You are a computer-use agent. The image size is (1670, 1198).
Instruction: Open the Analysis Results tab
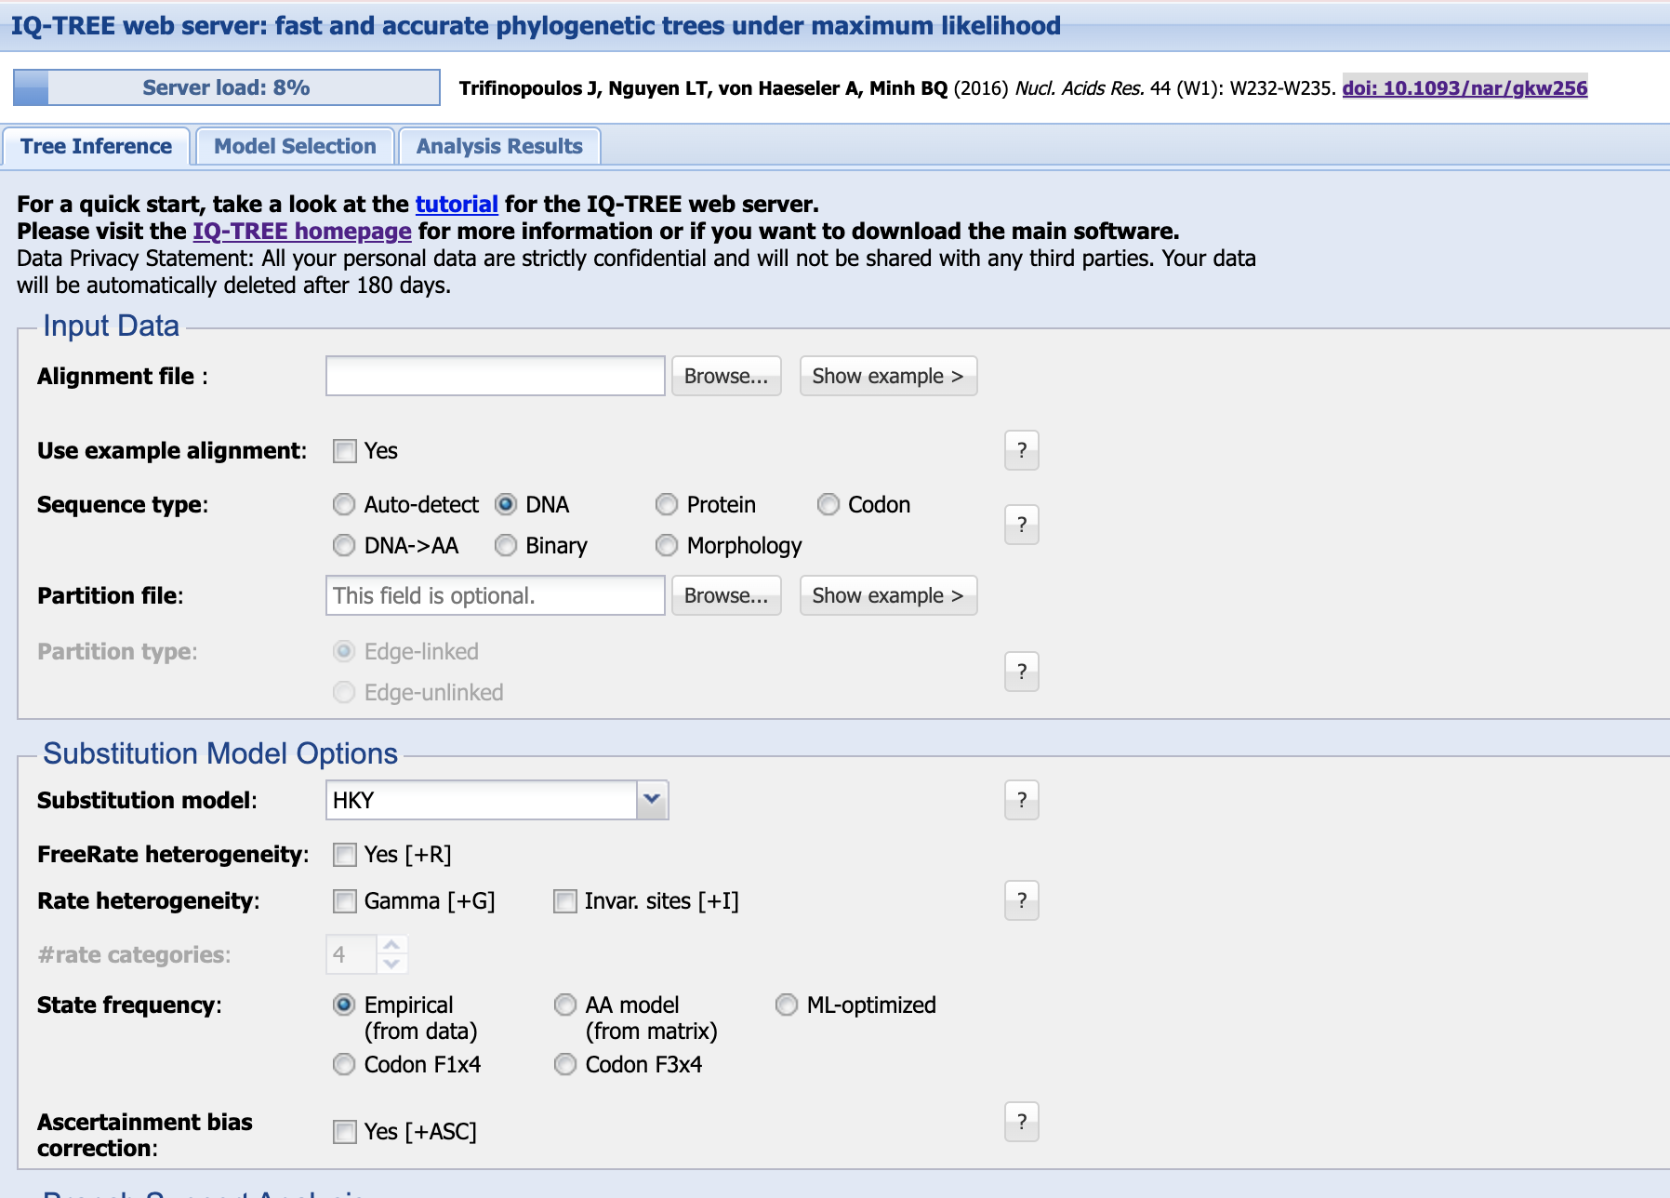click(x=499, y=146)
